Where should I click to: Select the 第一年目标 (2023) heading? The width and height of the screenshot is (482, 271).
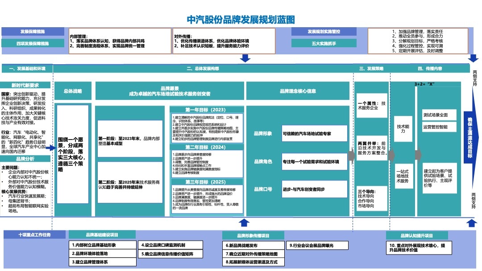(206, 110)
